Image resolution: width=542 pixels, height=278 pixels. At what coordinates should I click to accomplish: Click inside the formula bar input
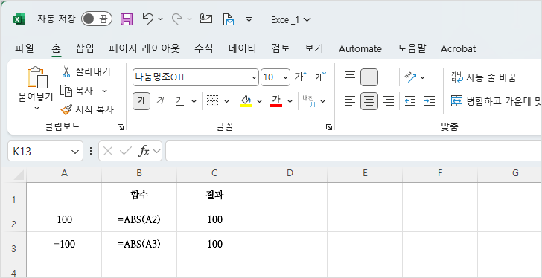pos(354,151)
